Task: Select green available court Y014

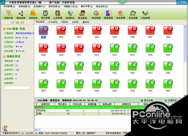Action: [133, 50]
